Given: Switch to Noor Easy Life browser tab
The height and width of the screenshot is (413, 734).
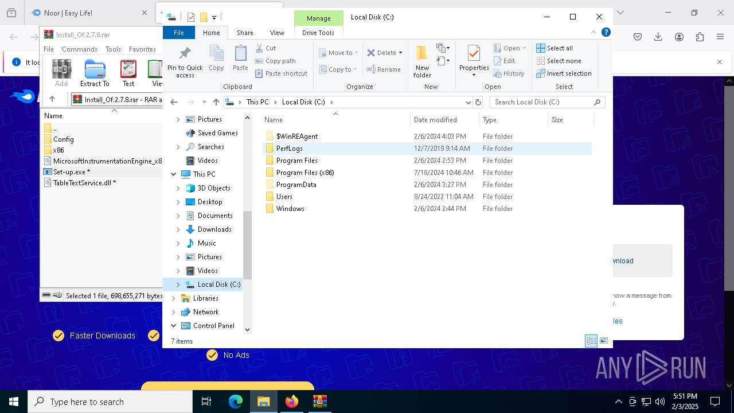Looking at the screenshot, I should click(x=89, y=13).
